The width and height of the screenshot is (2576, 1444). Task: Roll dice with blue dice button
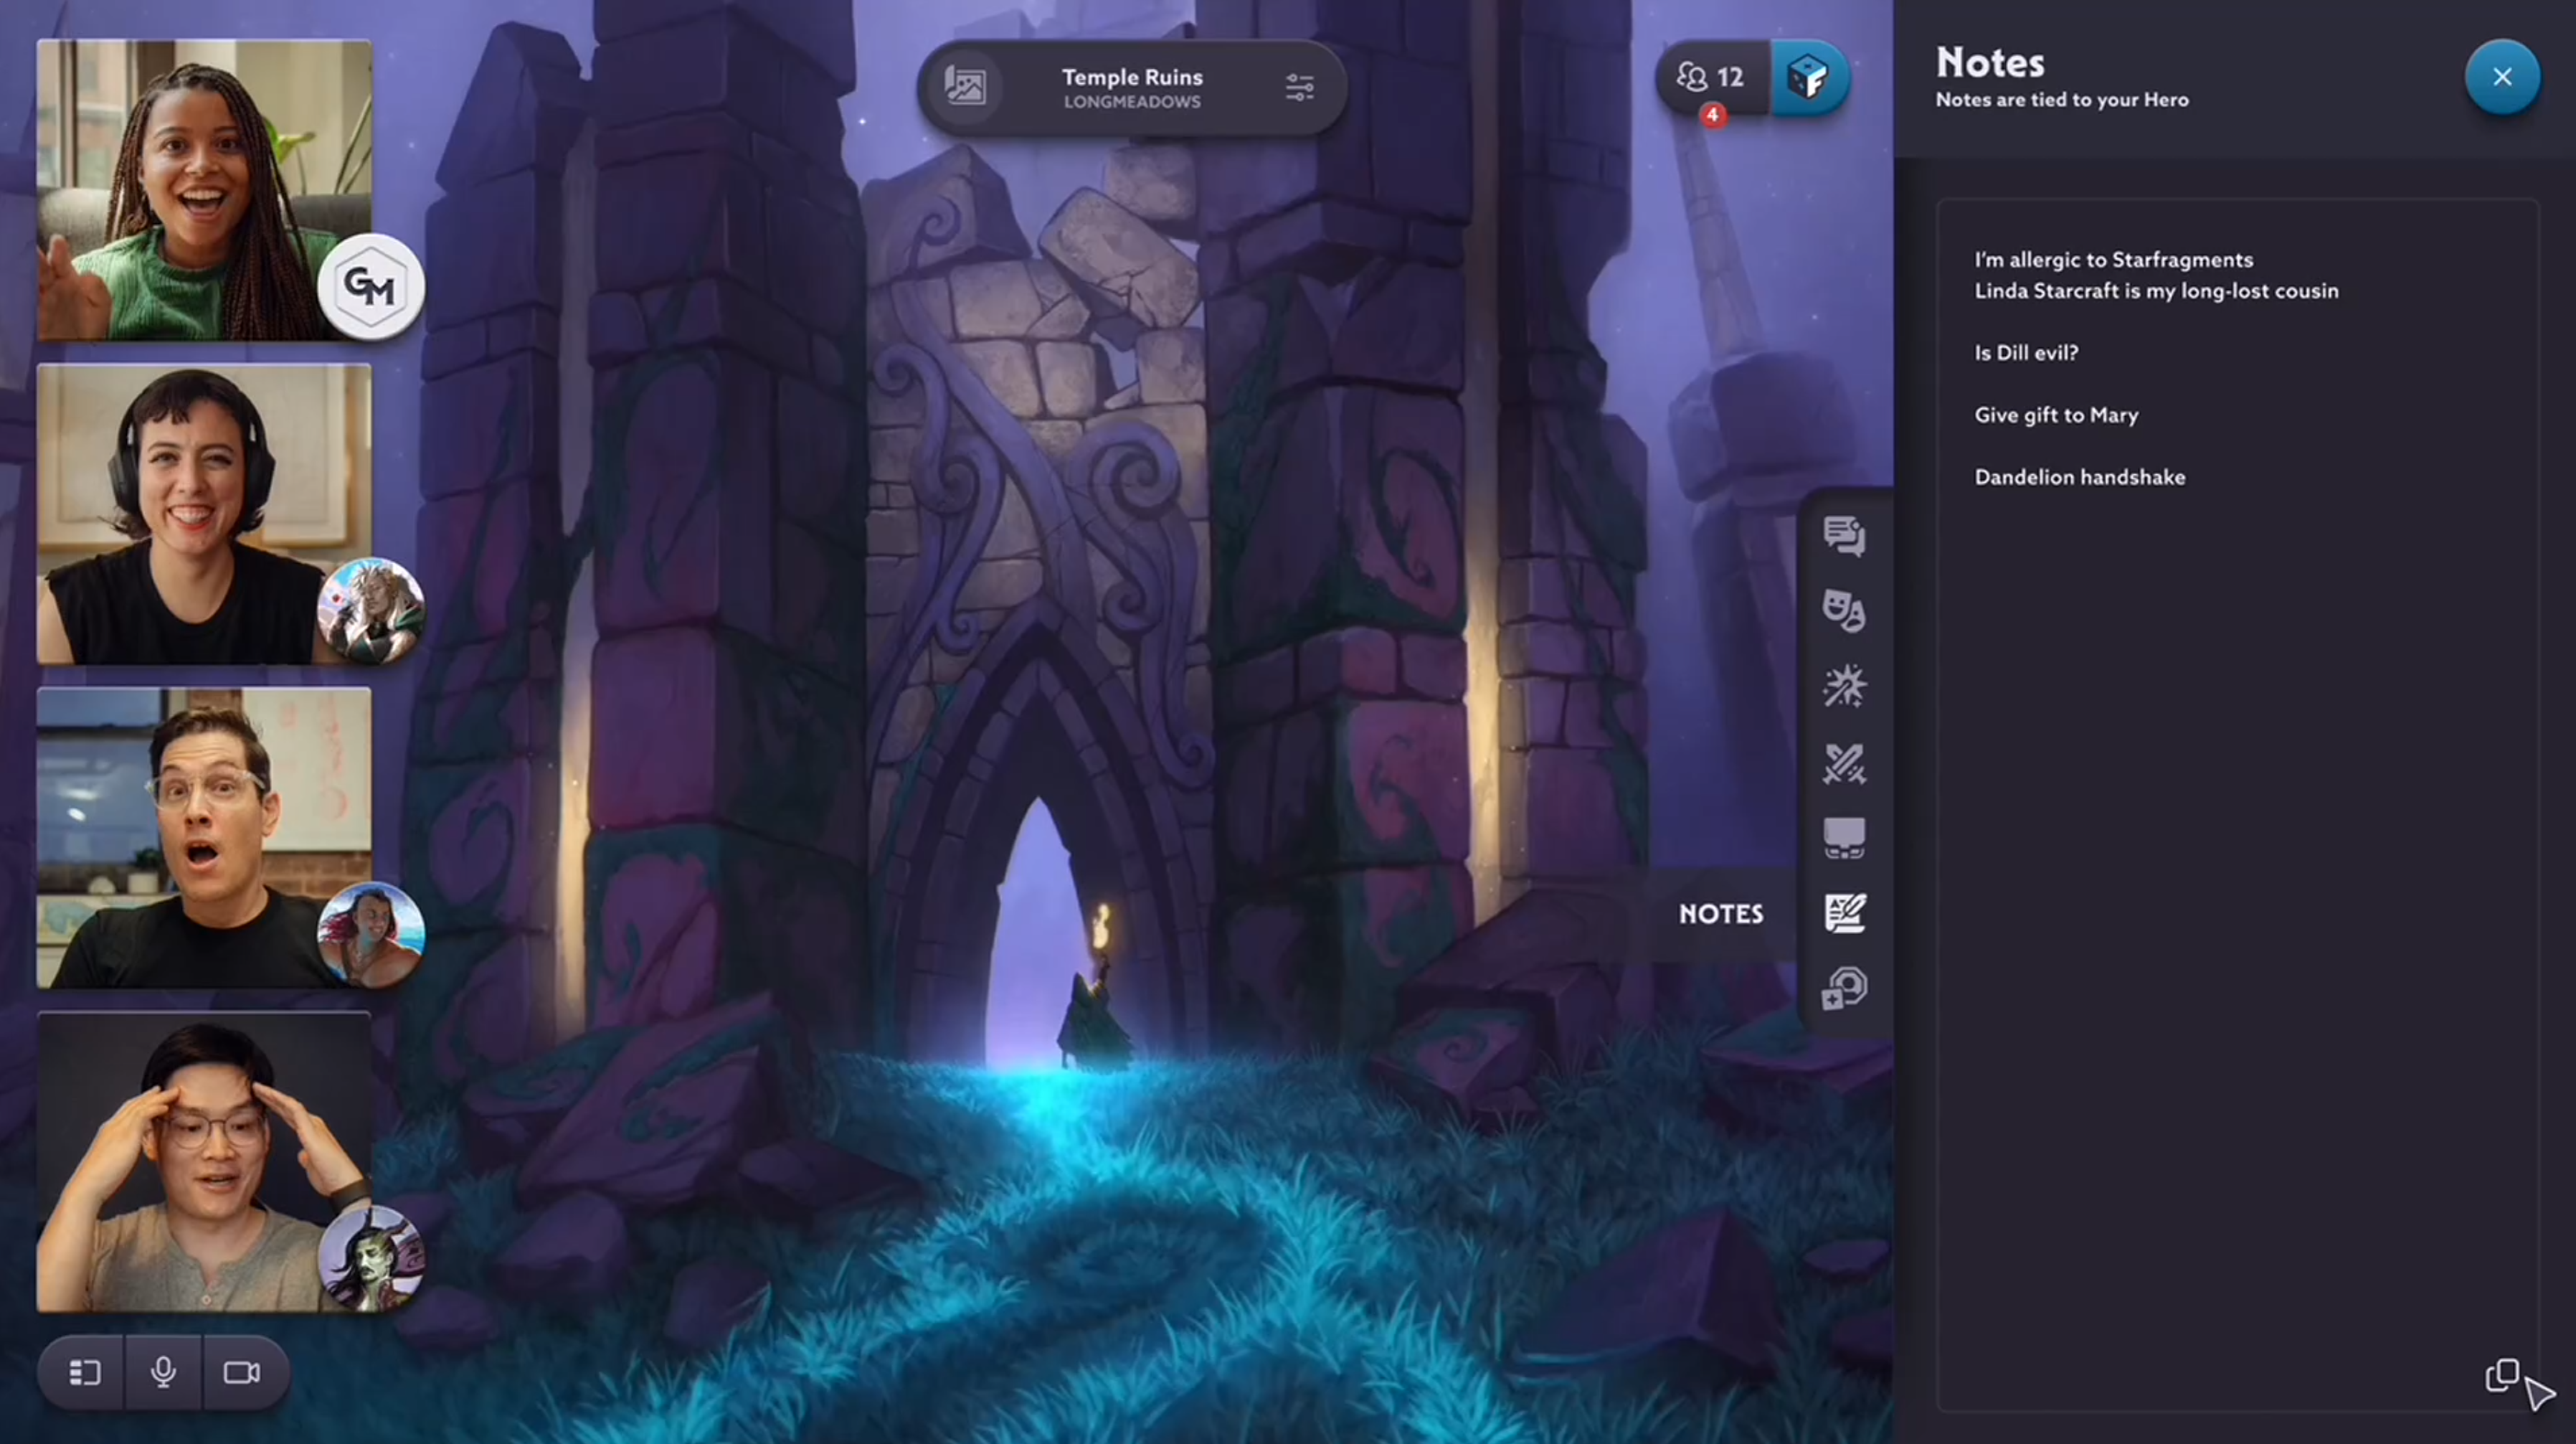1808,77
